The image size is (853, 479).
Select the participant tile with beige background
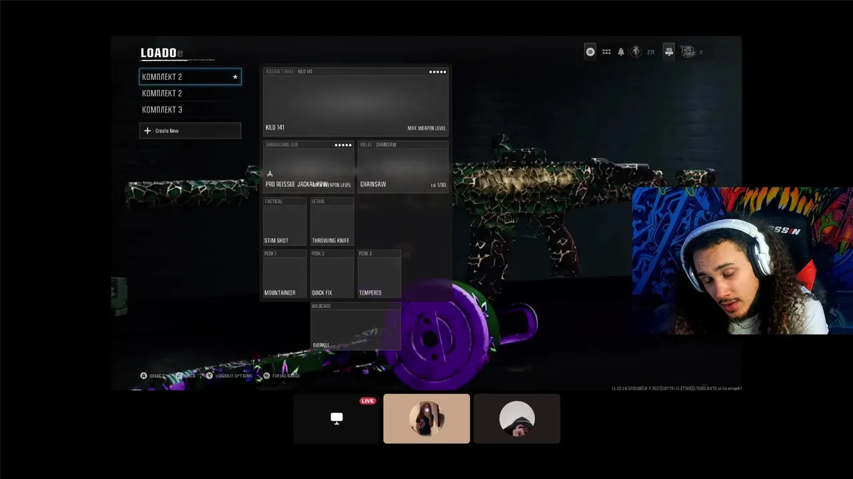(426, 418)
